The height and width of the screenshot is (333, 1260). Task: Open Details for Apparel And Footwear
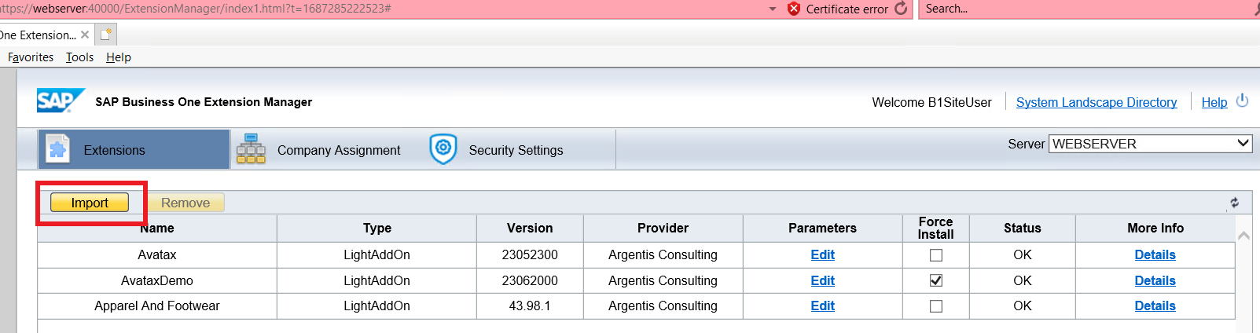pos(1155,306)
